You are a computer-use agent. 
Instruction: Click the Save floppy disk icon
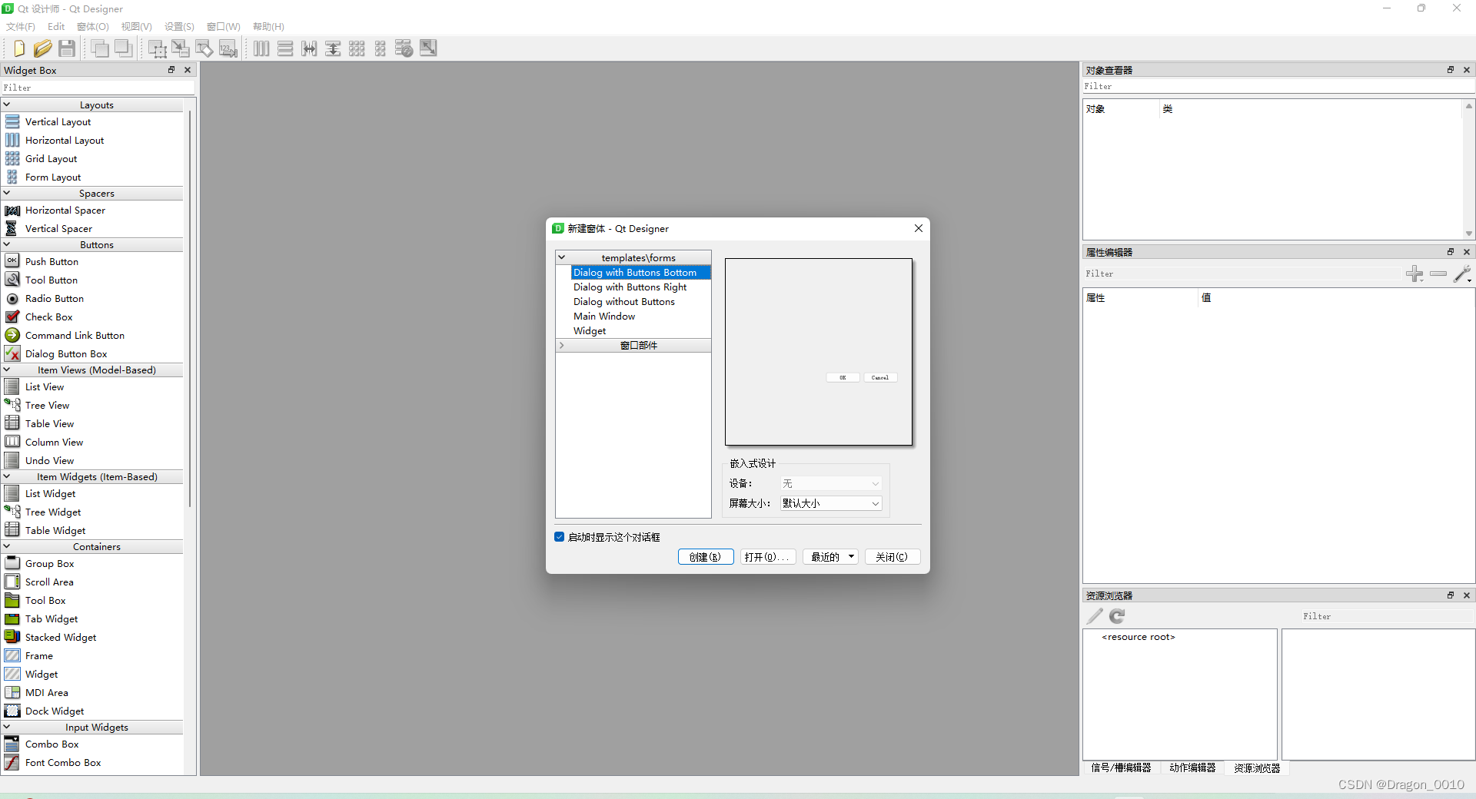67,48
